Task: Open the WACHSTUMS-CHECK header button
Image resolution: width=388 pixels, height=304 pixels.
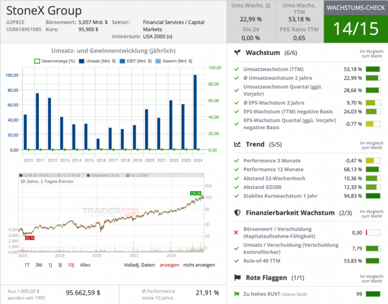Action: (x=356, y=8)
